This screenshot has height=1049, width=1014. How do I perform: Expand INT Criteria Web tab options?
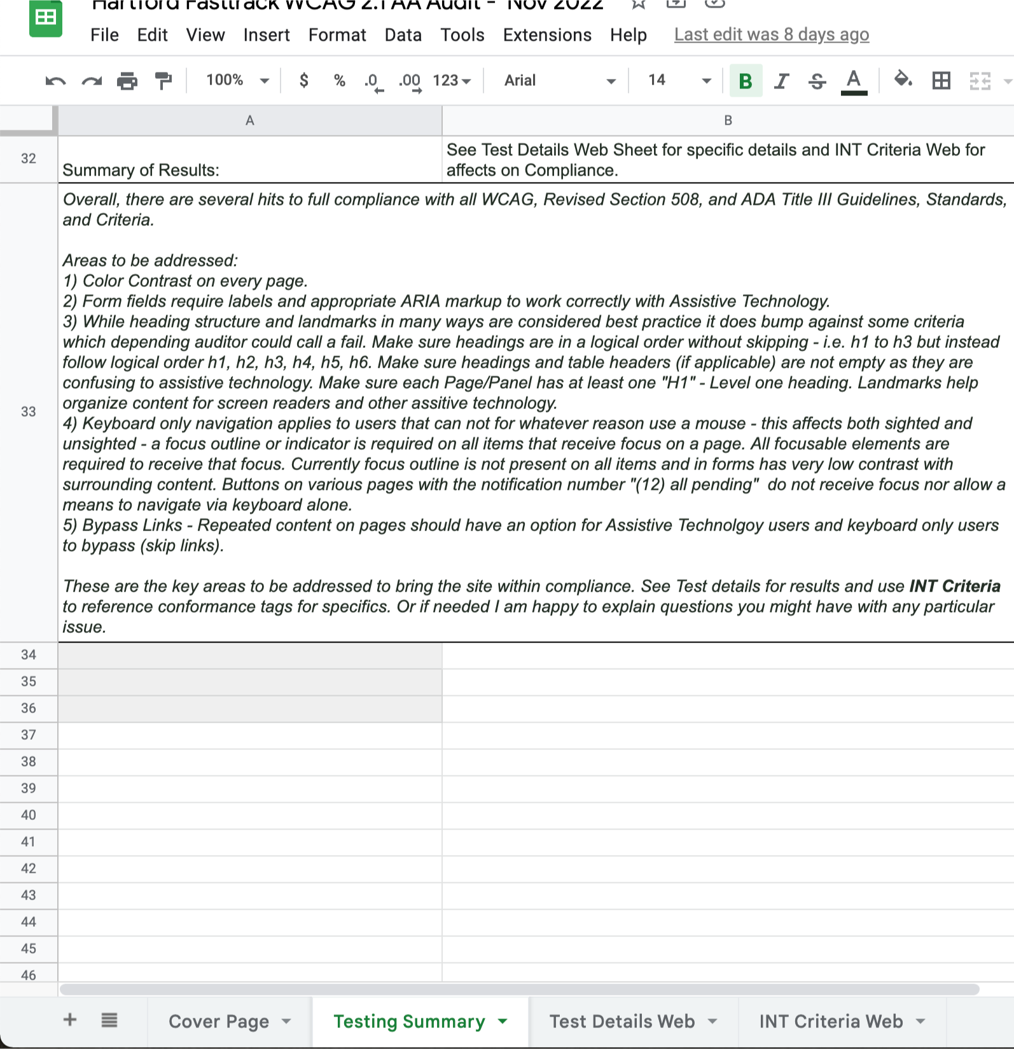(920, 1021)
